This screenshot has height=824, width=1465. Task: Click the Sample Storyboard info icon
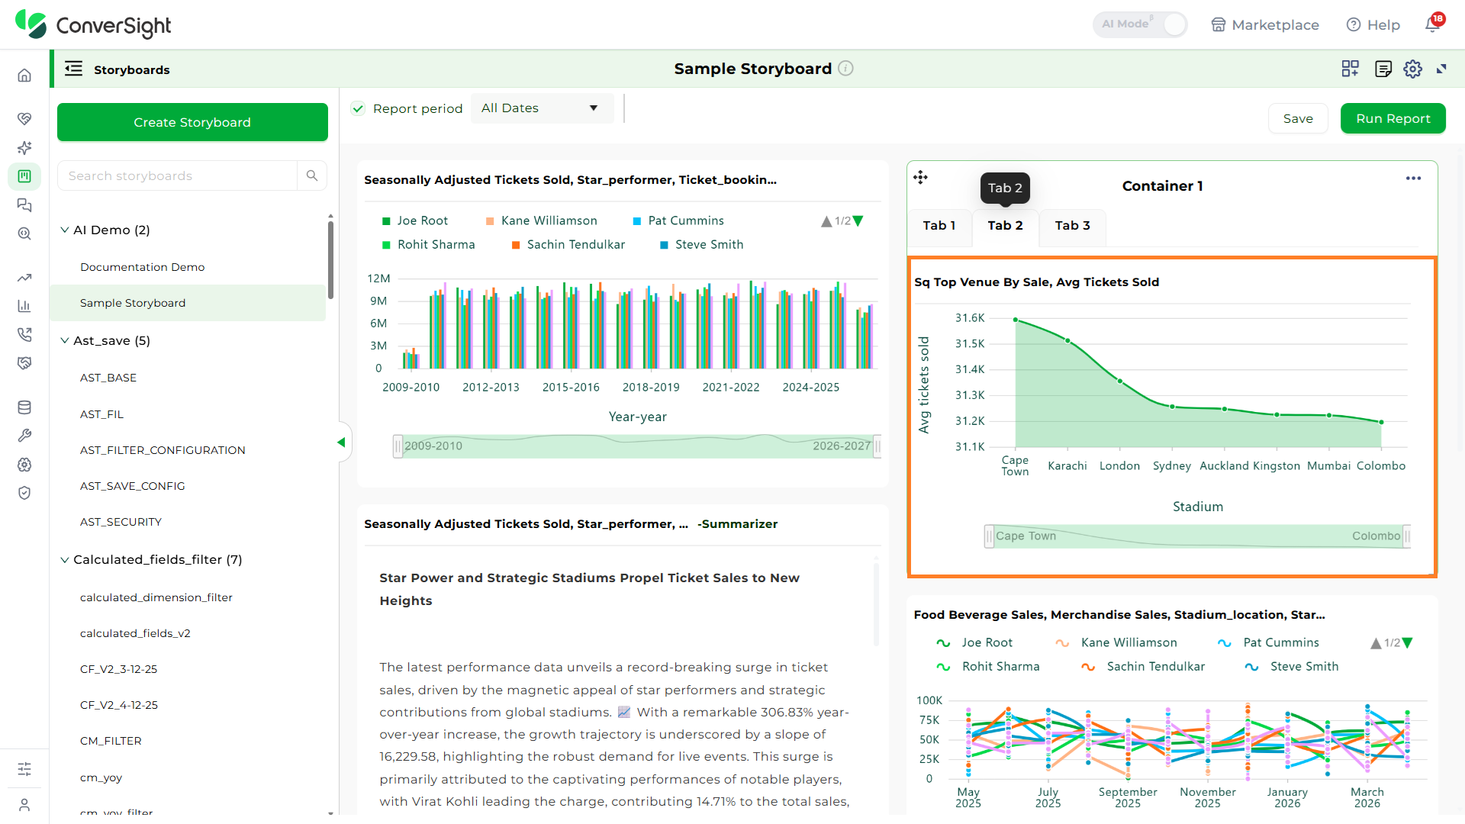click(845, 69)
